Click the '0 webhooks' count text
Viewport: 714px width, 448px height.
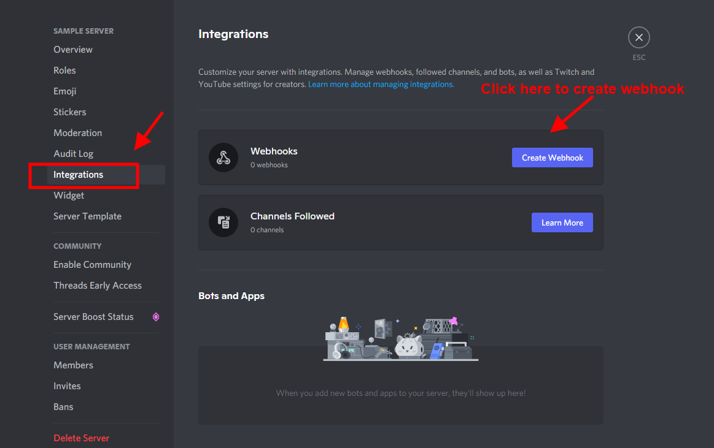coord(269,165)
